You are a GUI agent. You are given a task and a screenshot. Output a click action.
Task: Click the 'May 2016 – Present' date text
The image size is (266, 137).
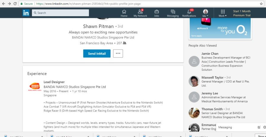point(56,91)
